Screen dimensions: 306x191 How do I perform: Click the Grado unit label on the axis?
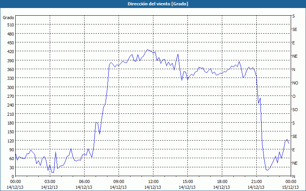8,18
